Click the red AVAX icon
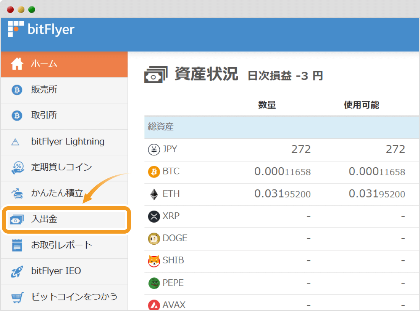 point(154,305)
